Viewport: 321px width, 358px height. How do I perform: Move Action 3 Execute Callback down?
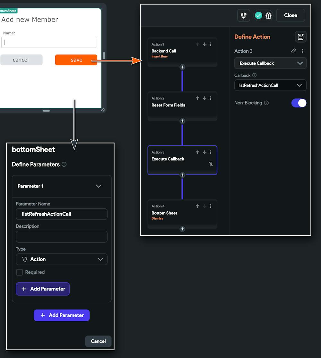(x=204, y=152)
